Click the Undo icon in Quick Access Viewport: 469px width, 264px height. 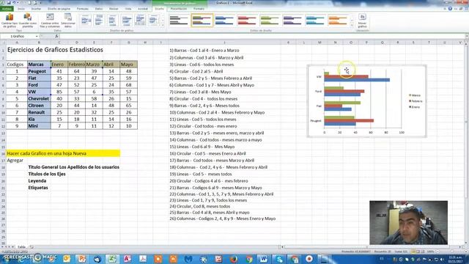14,3
